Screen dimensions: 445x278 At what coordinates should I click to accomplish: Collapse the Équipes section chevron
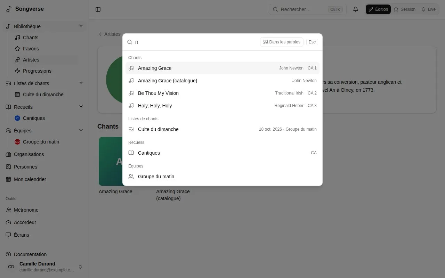click(x=81, y=130)
